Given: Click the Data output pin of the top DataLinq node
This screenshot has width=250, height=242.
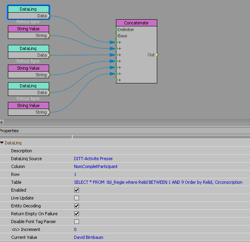Looking at the screenshot, I should [49, 16].
